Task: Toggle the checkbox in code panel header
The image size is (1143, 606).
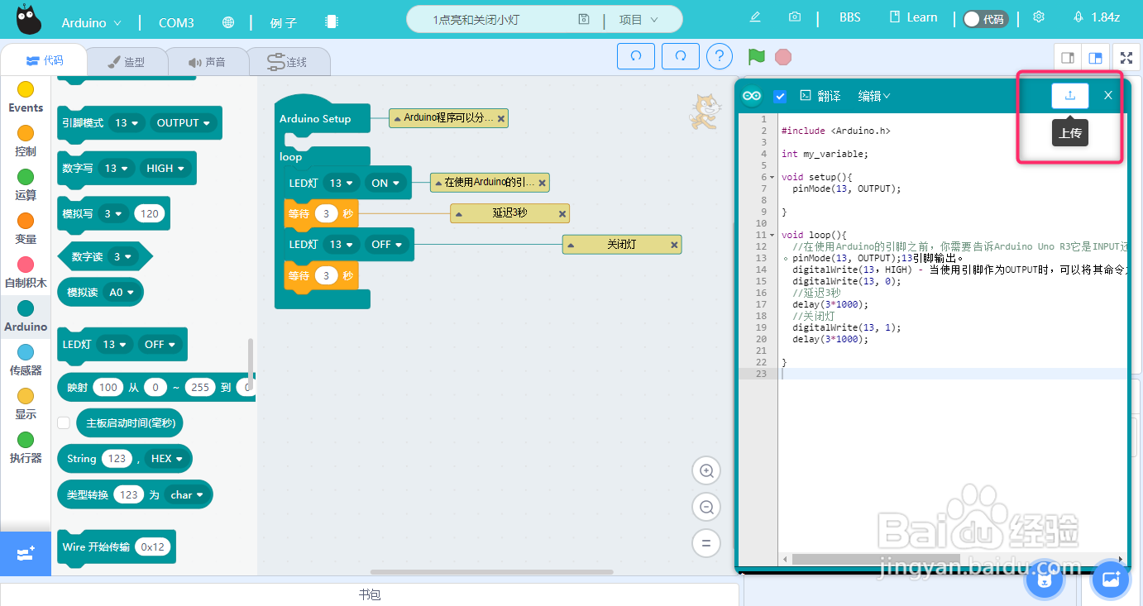Action: coord(779,96)
